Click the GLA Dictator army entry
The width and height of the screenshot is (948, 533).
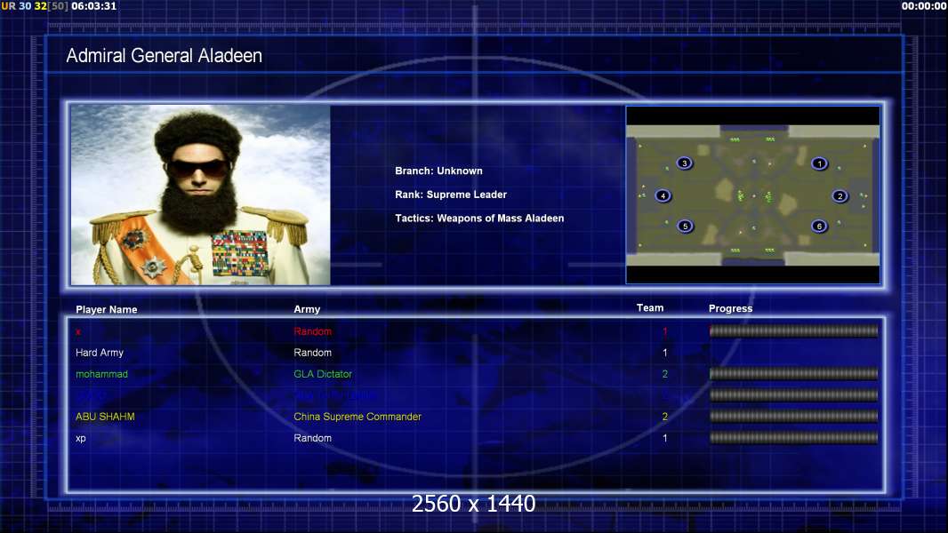(323, 374)
